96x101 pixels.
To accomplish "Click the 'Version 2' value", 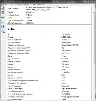I will (x=65, y=40).
